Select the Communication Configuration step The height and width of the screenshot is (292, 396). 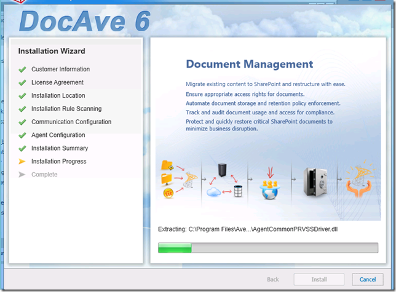point(71,122)
